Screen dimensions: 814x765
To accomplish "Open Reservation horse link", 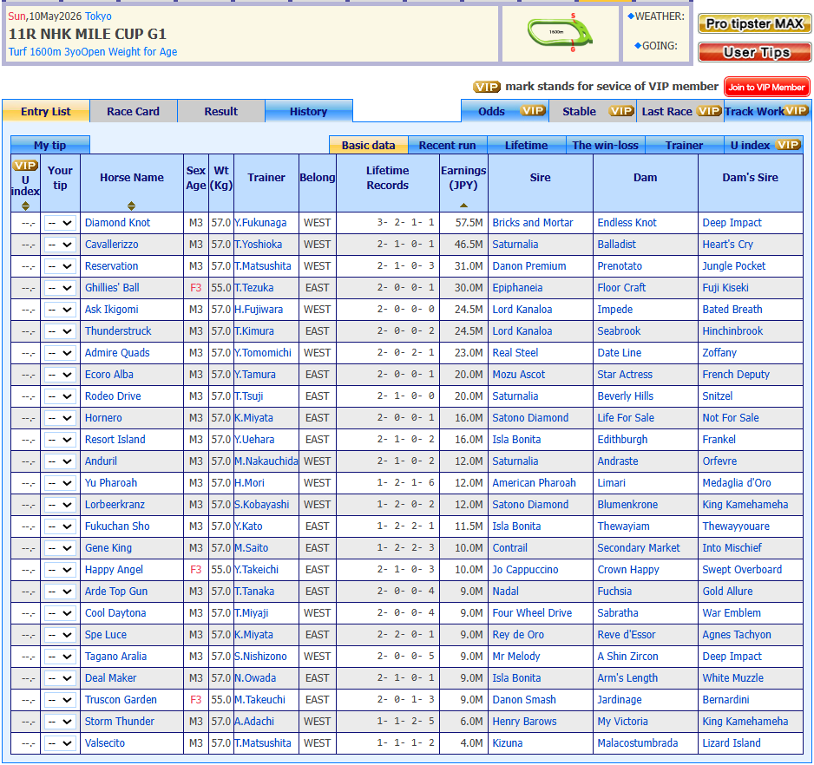I will [111, 266].
